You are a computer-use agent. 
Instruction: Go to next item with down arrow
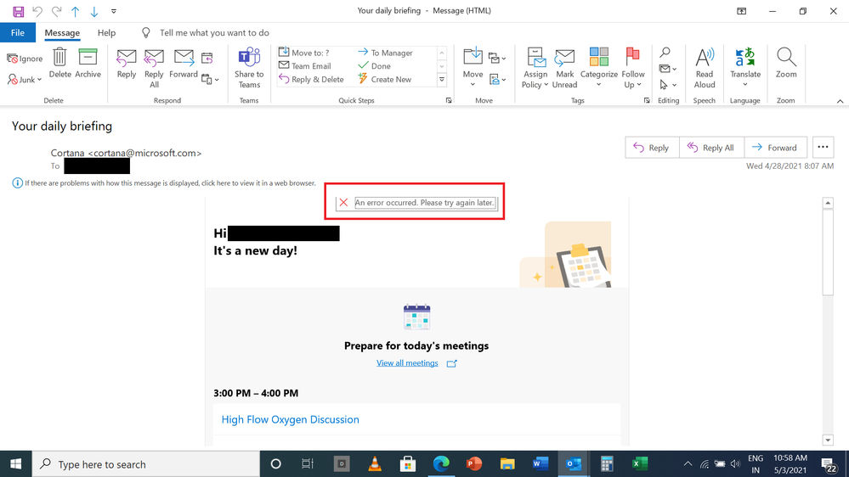(94, 11)
